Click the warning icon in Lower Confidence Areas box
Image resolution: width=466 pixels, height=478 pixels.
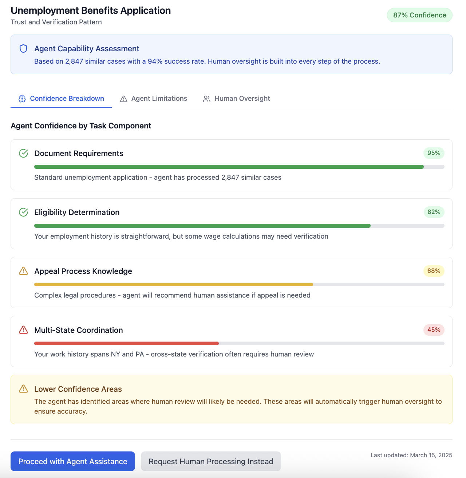pos(23,389)
